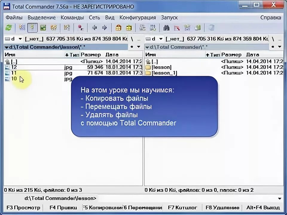Click the green book toolbar icon
The width and height of the screenshot is (287, 215).
click(198, 28)
